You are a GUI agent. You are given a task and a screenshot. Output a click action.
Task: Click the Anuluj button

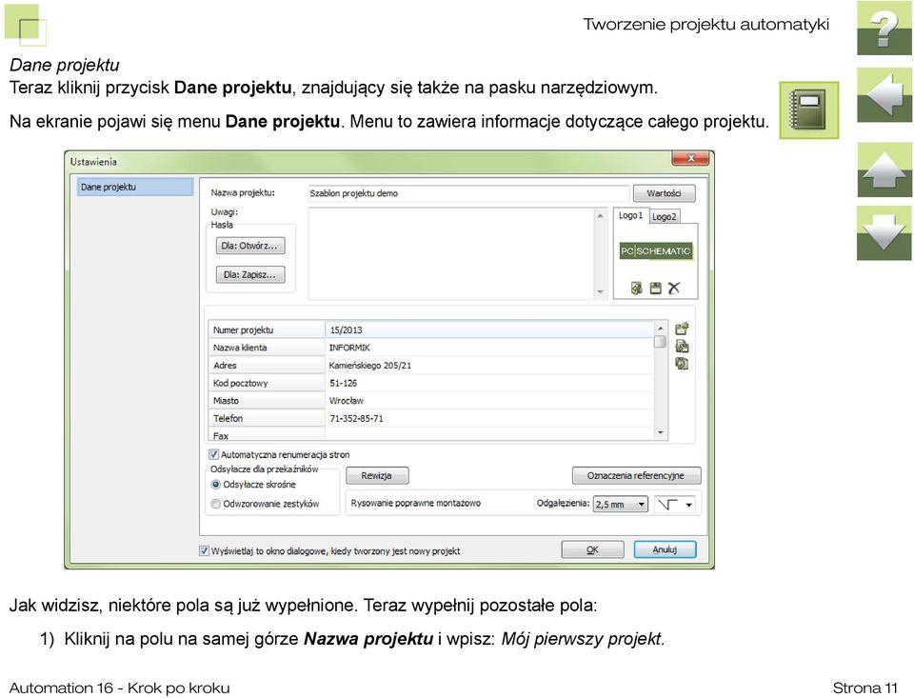tap(666, 549)
